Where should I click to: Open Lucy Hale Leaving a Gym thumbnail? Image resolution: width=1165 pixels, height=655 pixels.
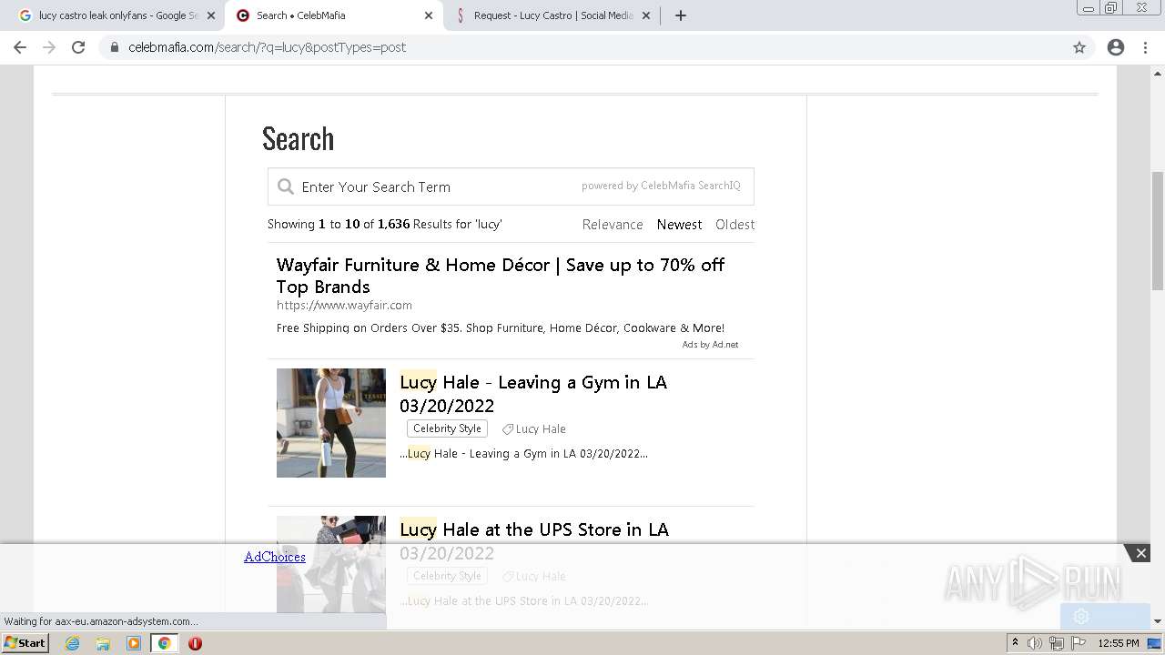331,423
